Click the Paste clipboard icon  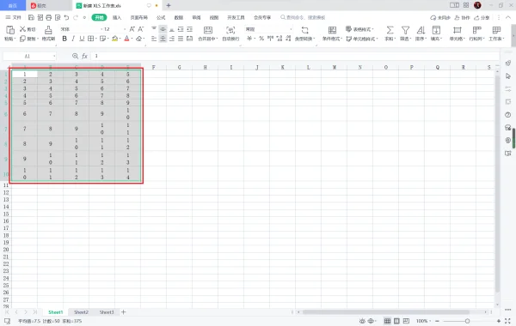tap(9, 30)
